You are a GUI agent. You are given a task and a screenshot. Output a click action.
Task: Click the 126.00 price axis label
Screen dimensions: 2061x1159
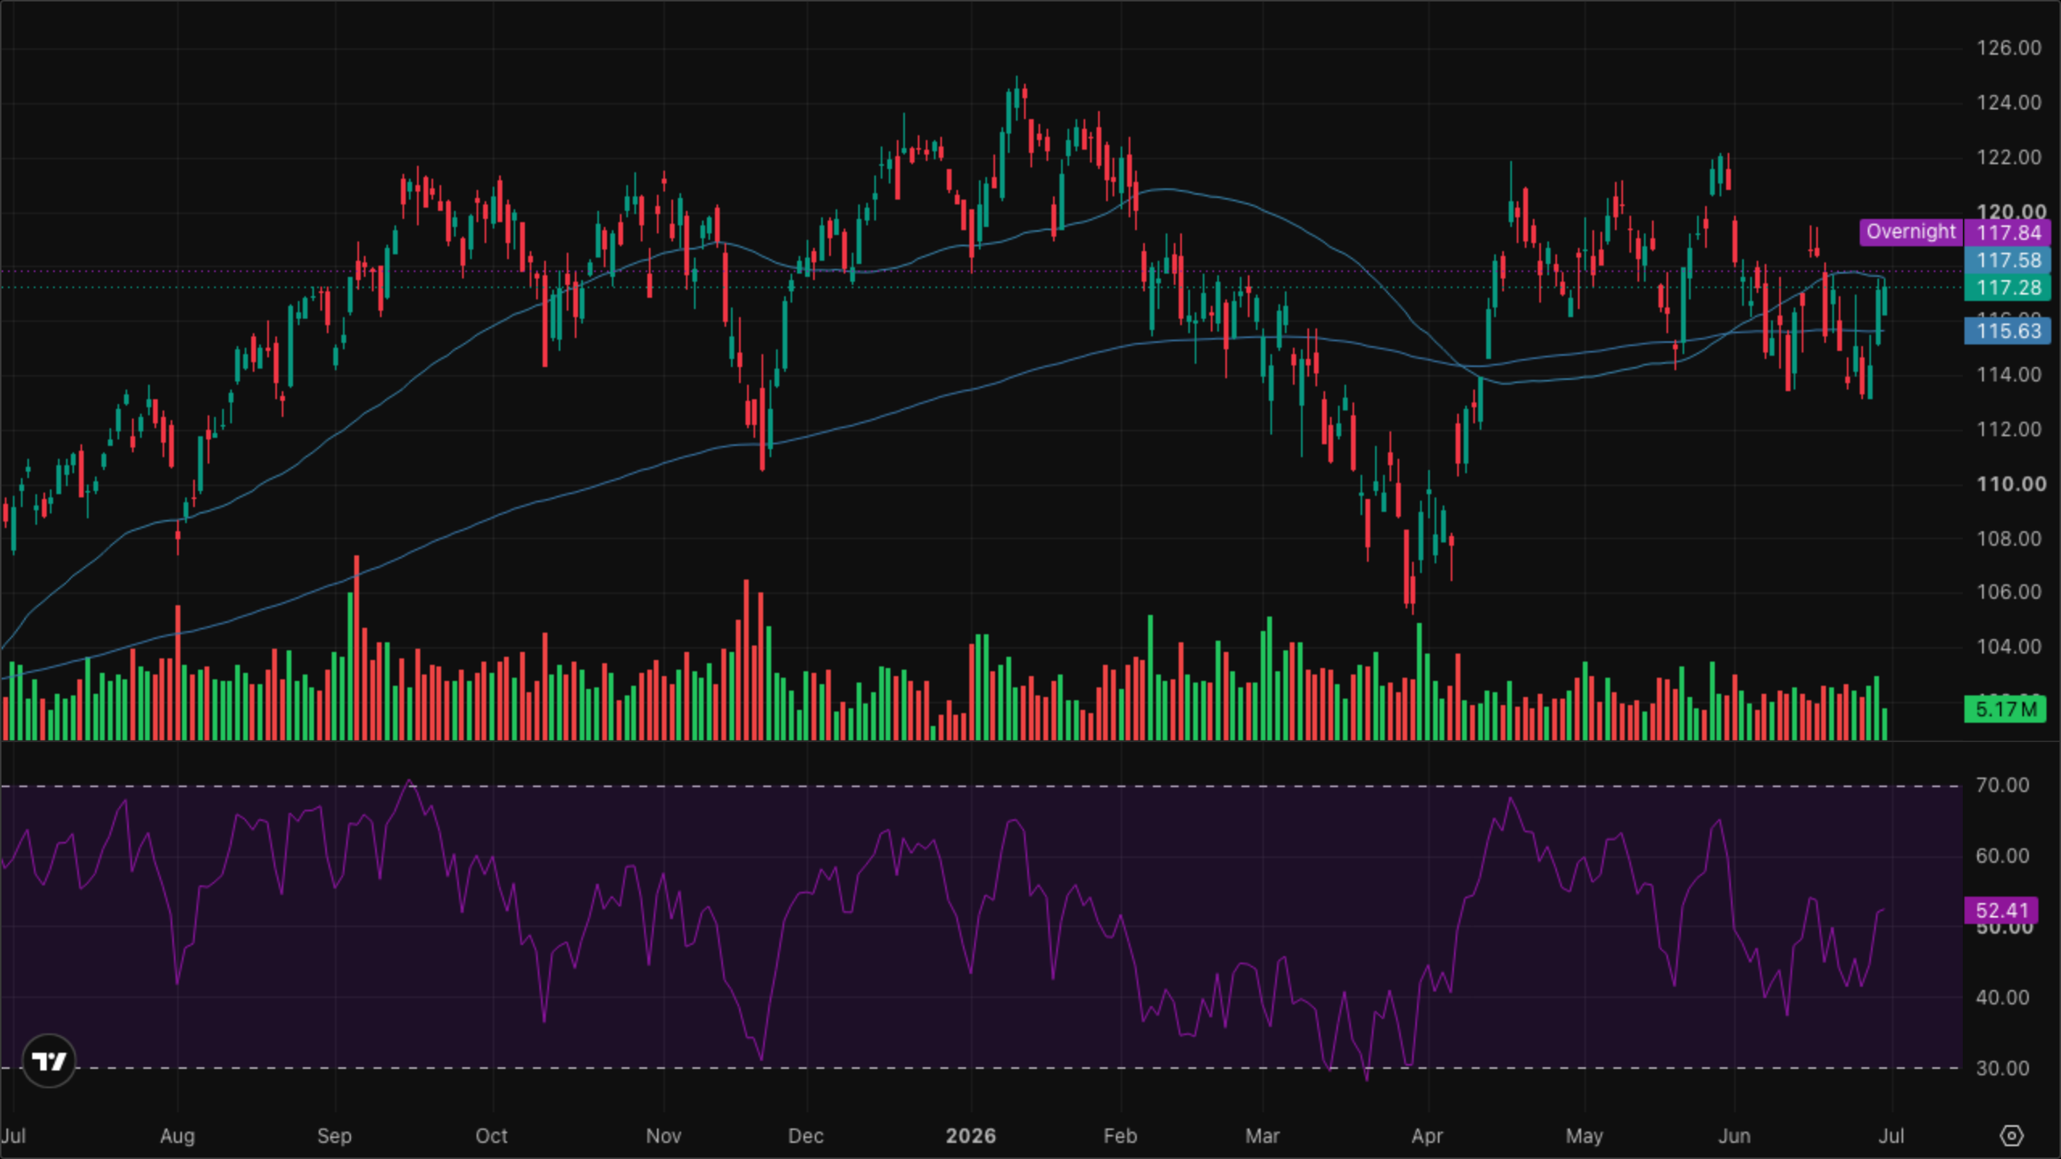2009,47
